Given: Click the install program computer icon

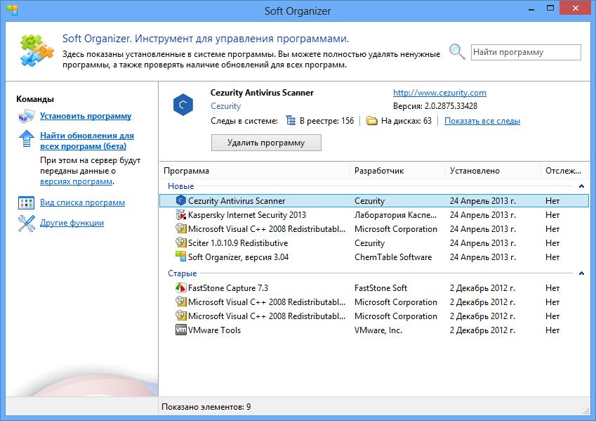Looking at the screenshot, I should point(26,117).
